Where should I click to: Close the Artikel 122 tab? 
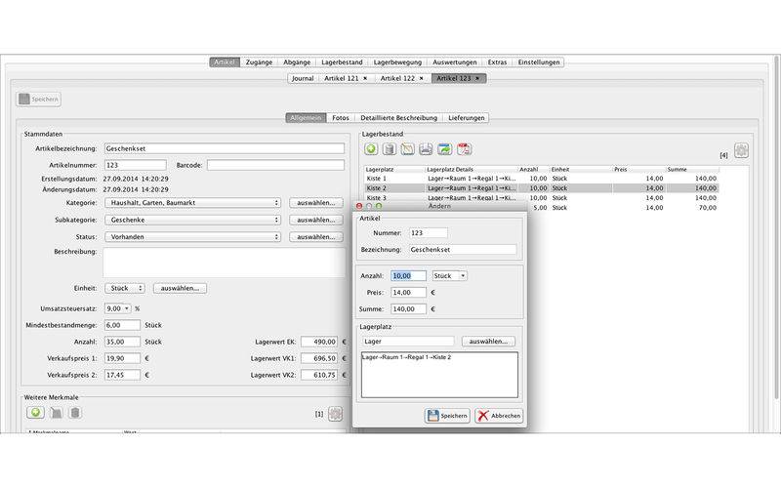(x=421, y=77)
